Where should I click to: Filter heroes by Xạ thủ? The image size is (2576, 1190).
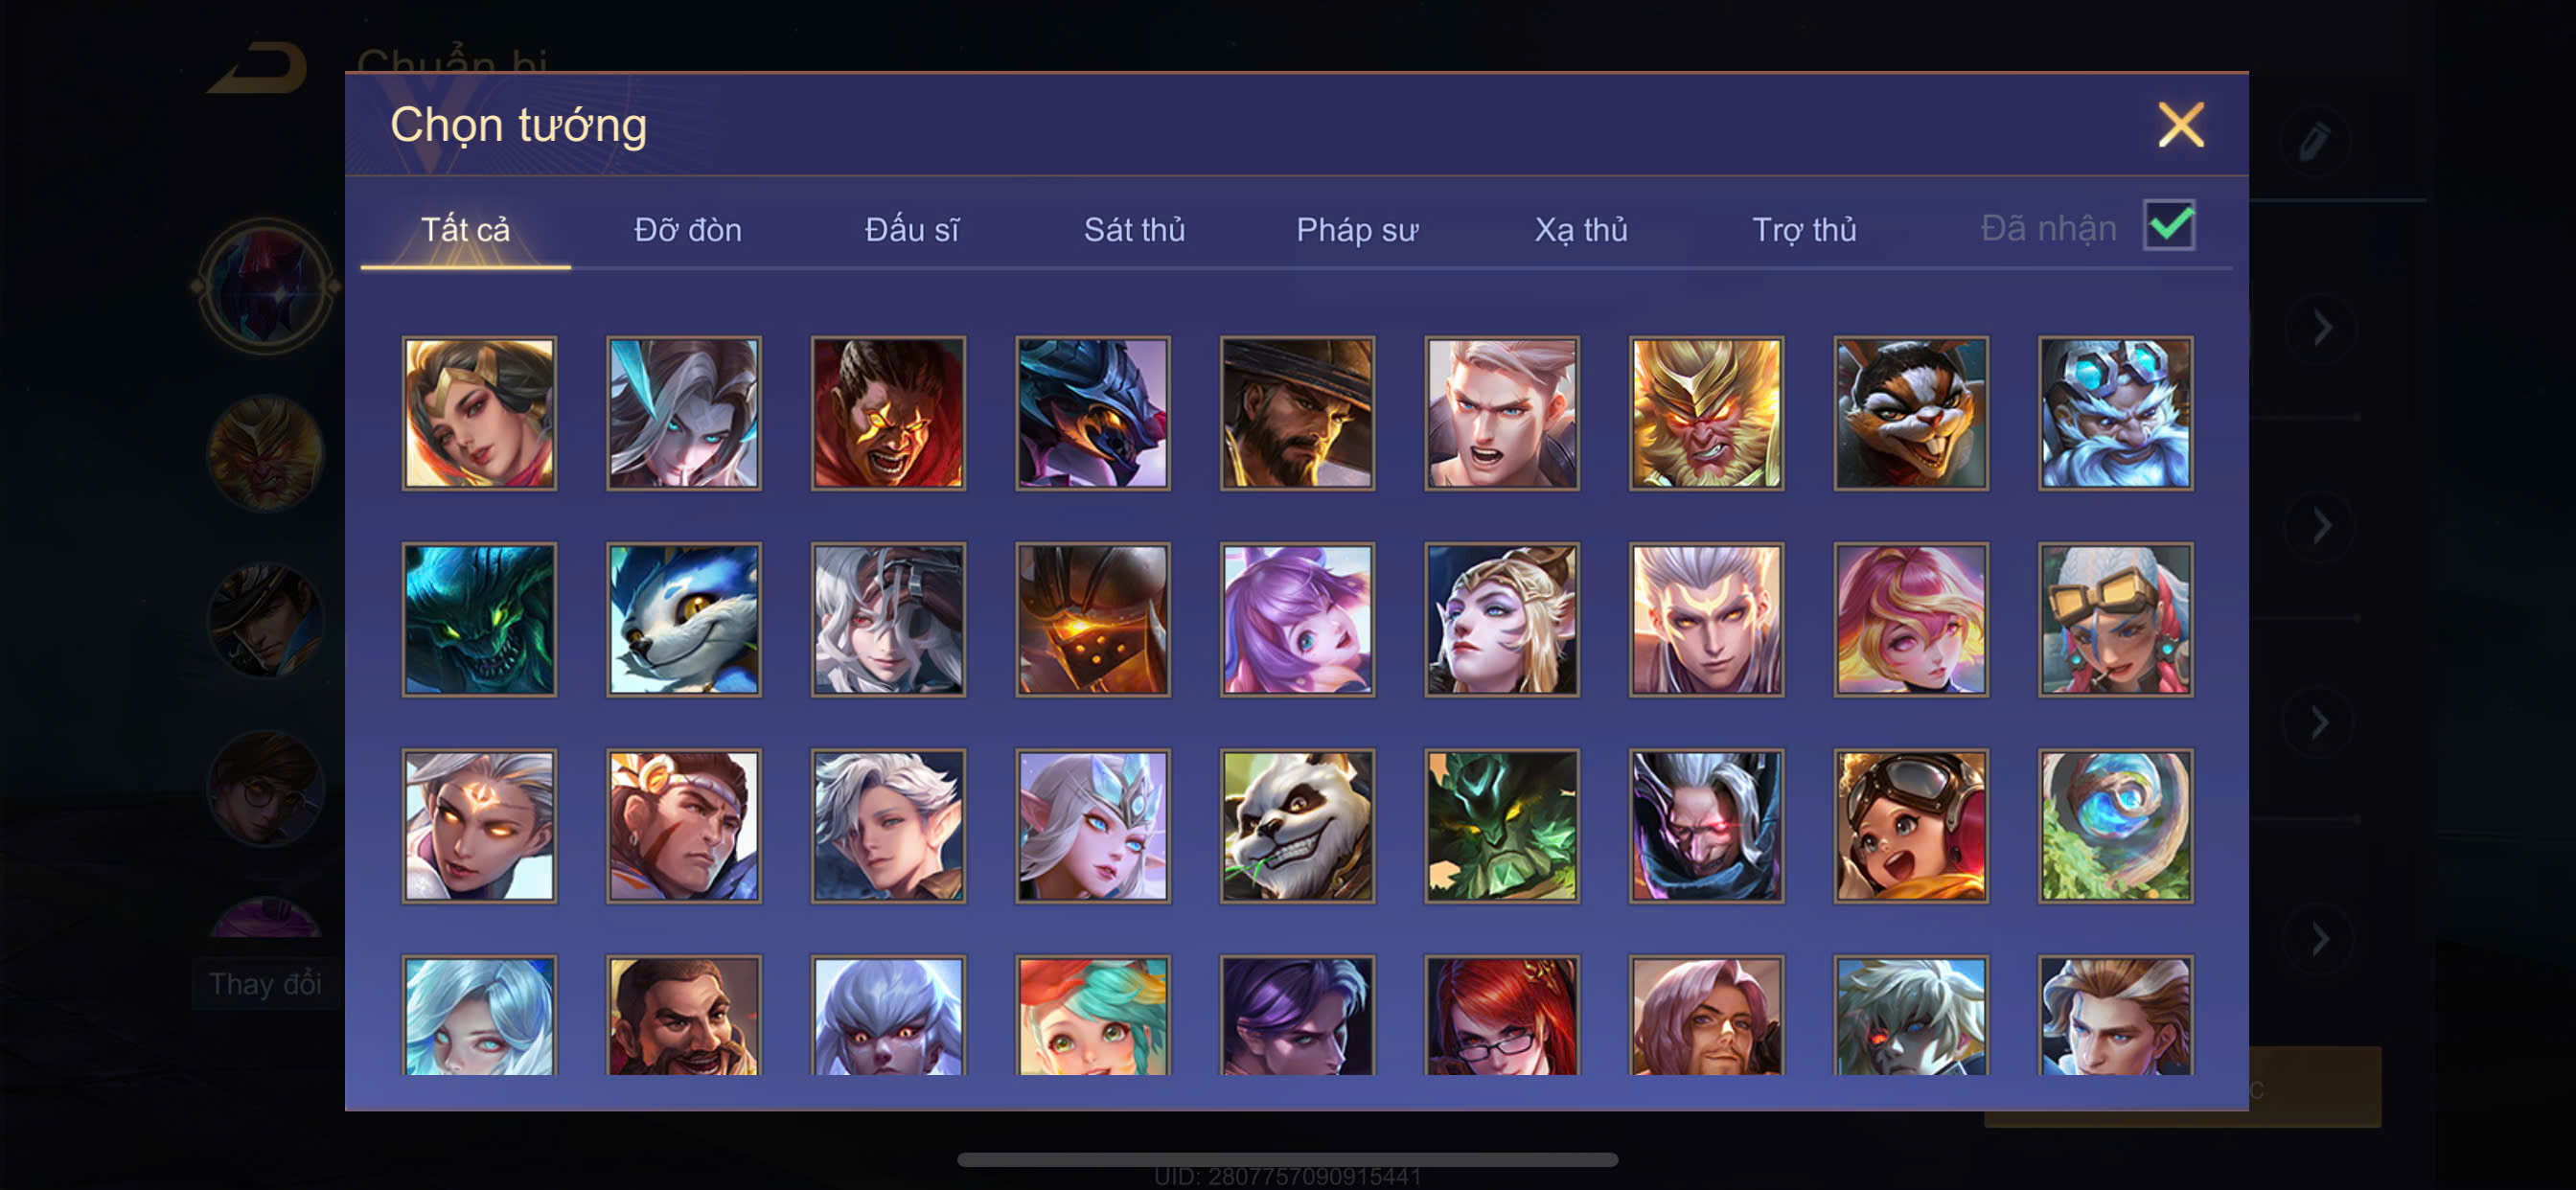(1581, 230)
